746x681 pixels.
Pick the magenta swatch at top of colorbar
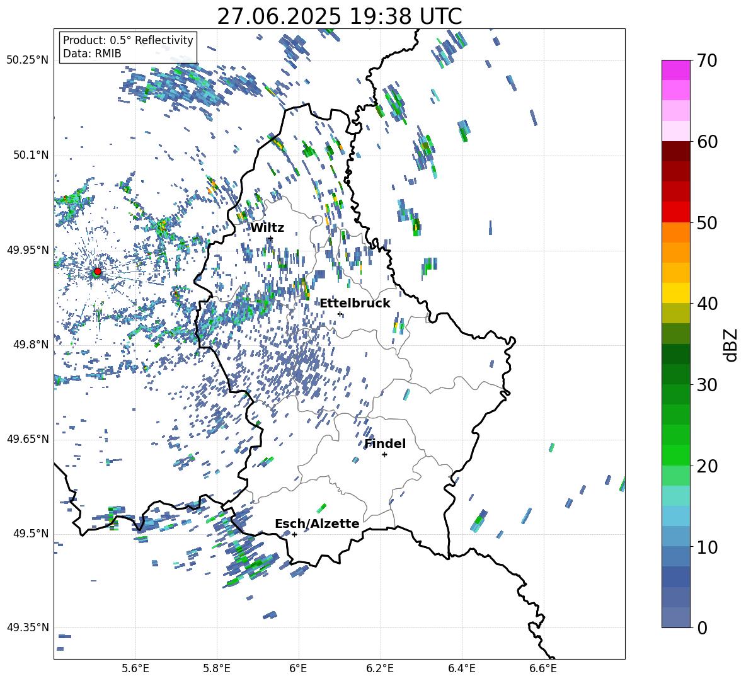tap(675, 70)
